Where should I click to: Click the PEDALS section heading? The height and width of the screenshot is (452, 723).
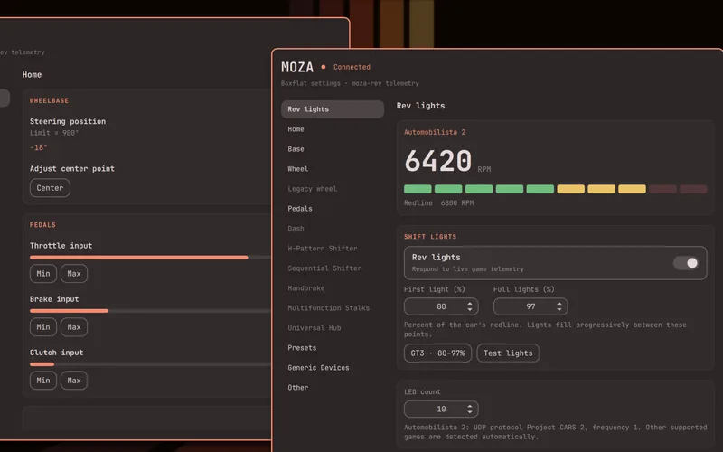[x=42, y=225]
